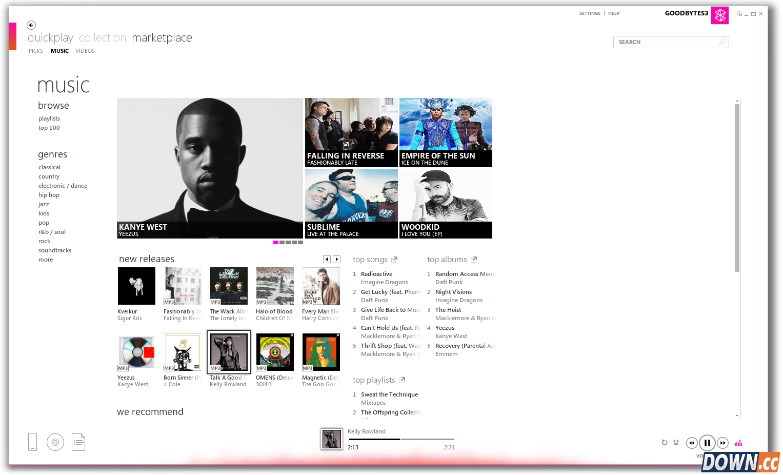Image resolution: width=783 pixels, height=475 pixels.
Task: Click the back arrow navigation icon
Action: click(x=31, y=25)
